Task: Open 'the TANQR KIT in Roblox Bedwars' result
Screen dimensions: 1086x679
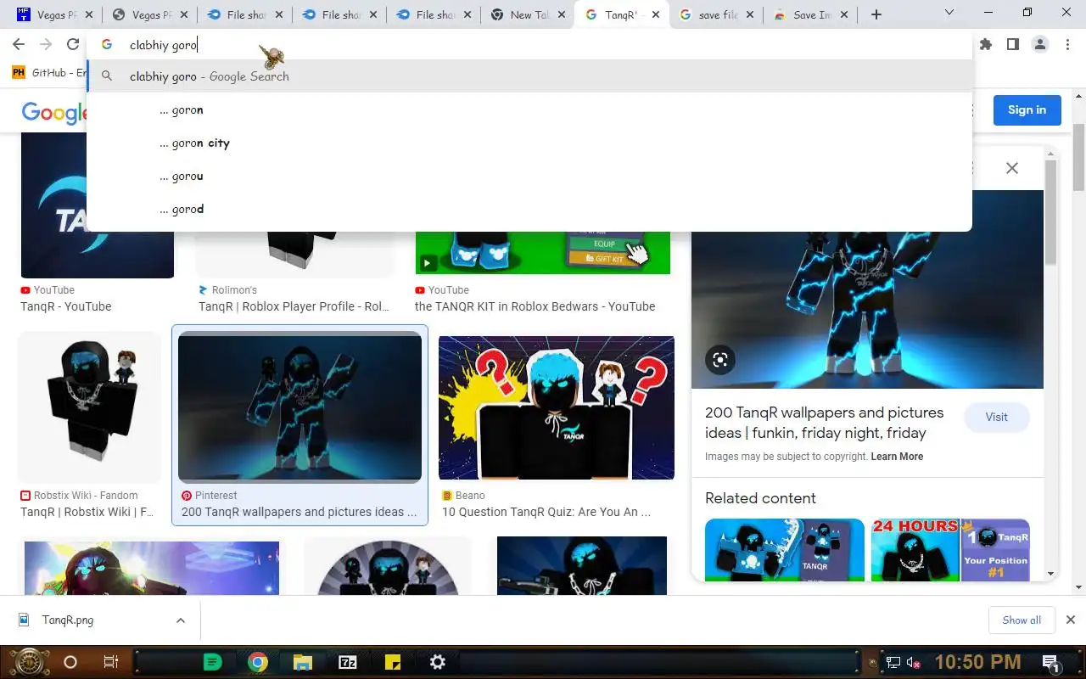Action: coord(535,306)
